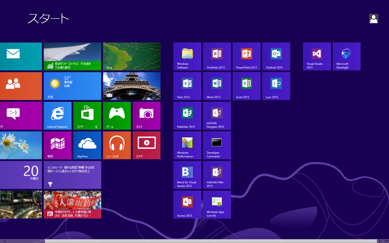Image resolution: width=389 pixels, height=243 pixels.
Task: Open the Weather (天気) tile
Action: coord(72,86)
